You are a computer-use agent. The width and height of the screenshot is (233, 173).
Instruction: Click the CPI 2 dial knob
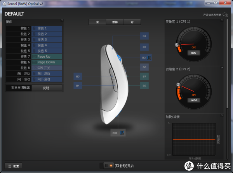pyautogui.click(x=178, y=85)
